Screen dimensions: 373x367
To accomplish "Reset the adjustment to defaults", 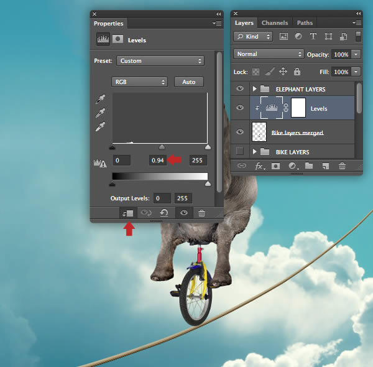I will point(164,213).
